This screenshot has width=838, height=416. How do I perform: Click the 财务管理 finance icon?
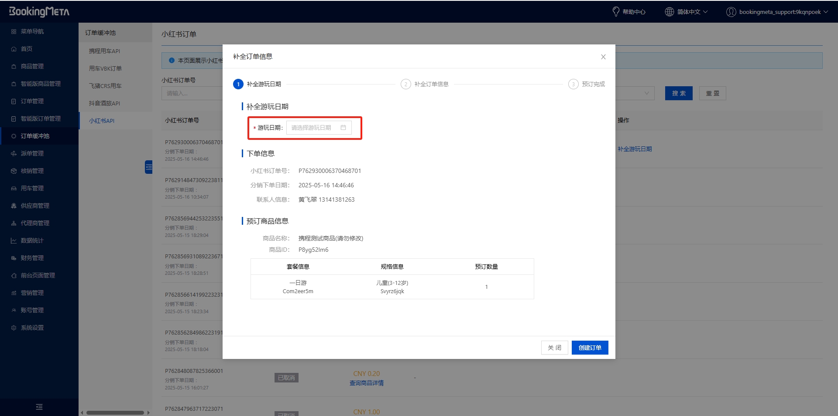click(x=14, y=258)
